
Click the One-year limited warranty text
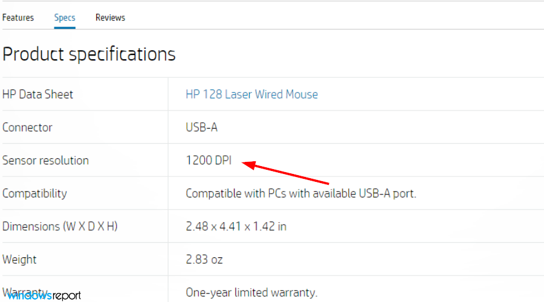[x=251, y=292]
